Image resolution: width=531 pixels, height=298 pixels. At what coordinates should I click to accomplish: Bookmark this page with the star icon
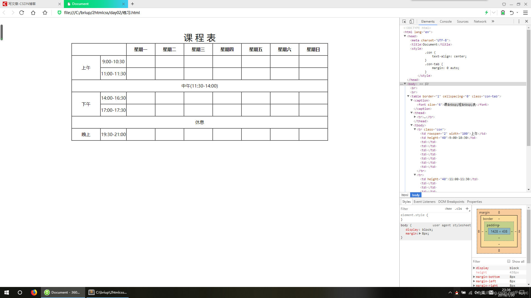tap(45, 13)
